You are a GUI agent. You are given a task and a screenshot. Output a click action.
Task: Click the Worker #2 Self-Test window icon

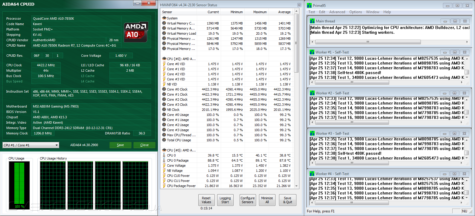(x=312, y=93)
